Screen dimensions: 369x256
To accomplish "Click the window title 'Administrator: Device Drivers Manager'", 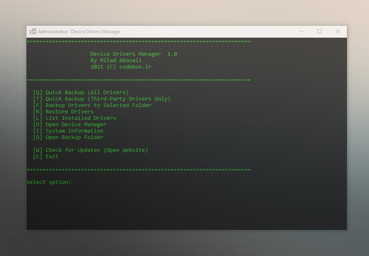I will (79, 32).
